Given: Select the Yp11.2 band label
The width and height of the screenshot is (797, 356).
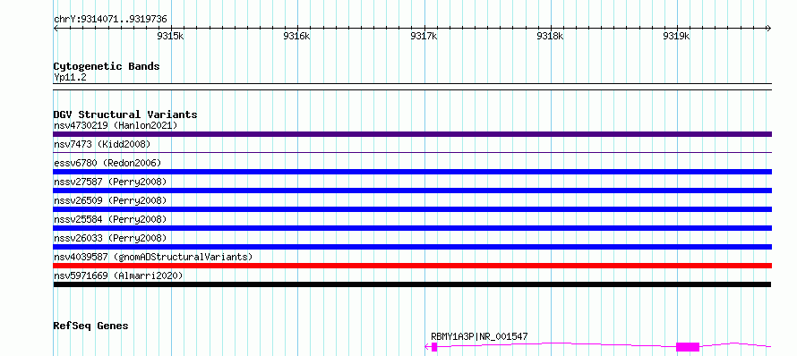Looking at the screenshot, I should coord(70,77).
